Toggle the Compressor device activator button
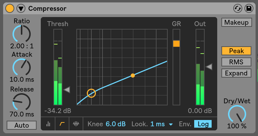Screen dimensions: 258x136 pyautogui.click(x=9, y=8)
